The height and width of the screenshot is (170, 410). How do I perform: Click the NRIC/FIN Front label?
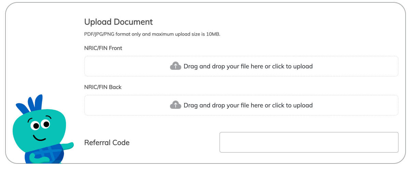pyautogui.click(x=103, y=48)
